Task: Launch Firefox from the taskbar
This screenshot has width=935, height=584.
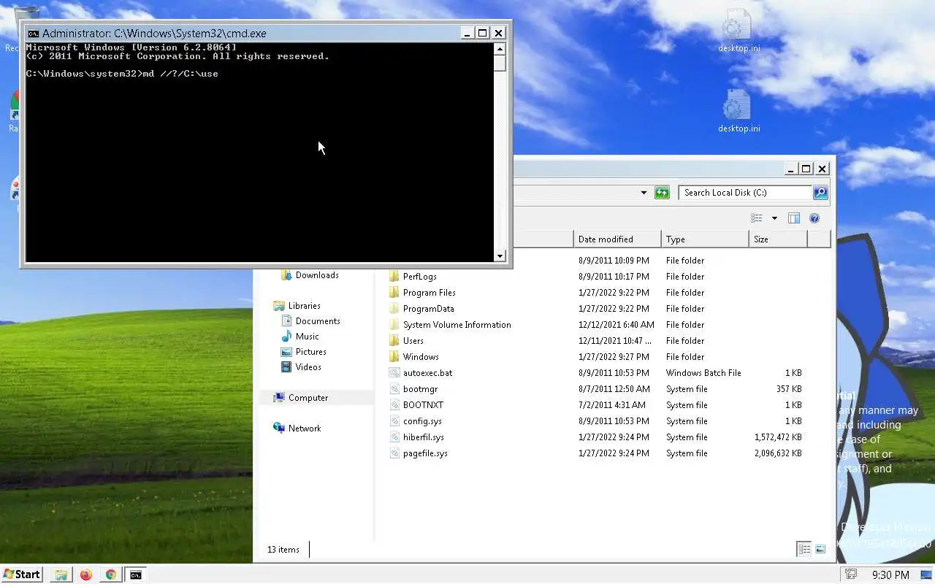Action: point(86,575)
